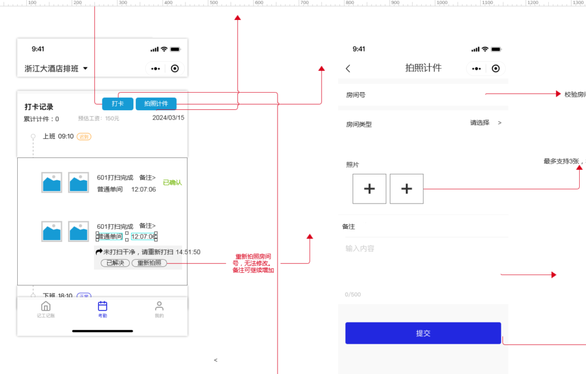Click the 拍照计件 page title
Screen dimensions: 586x374
tap(423, 68)
